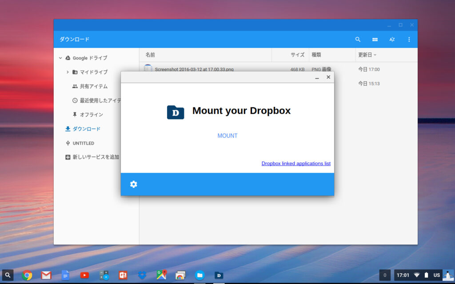Minimize the Files app window
455x284 pixels.
(x=389, y=25)
